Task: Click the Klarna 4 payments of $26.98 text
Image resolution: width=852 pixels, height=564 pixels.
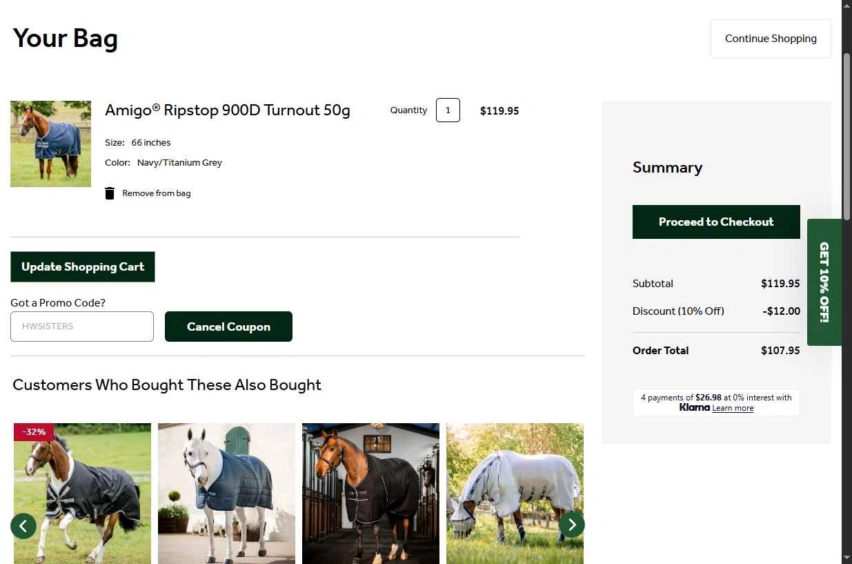Action: (716, 398)
